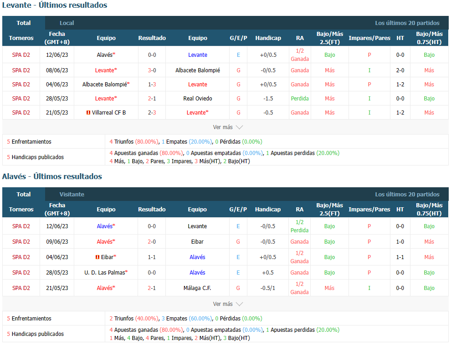This screenshot has height=345, width=451.
Task: Click HT score 1-0 on Eibar row
Action: [x=400, y=242]
